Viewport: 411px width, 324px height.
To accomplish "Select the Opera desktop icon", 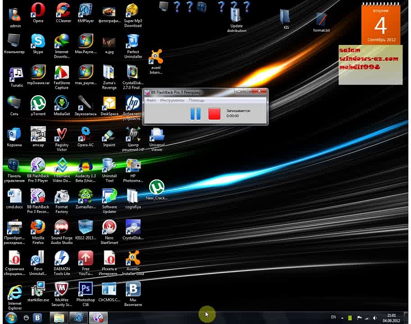I will 38,13.
